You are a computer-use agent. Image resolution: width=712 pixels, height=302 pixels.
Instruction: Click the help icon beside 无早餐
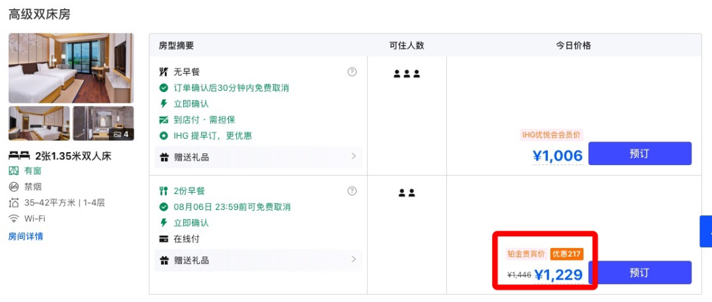352,72
